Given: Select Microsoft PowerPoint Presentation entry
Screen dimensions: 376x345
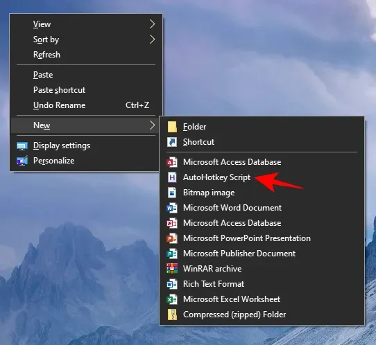Looking at the screenshot, I should click(x=262, y=238).
